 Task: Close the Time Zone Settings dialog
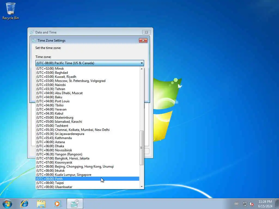point(143,40)
